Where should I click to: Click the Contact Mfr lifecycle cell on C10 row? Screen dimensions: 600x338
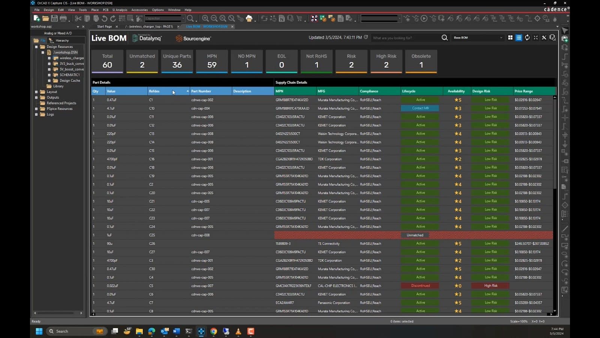(420, 108)
